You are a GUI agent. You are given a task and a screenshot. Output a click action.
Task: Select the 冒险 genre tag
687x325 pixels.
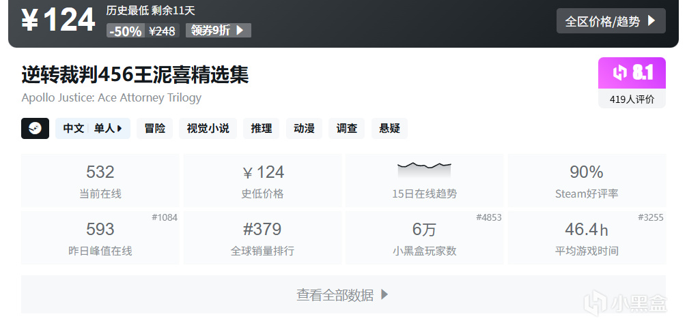(154, 129)
